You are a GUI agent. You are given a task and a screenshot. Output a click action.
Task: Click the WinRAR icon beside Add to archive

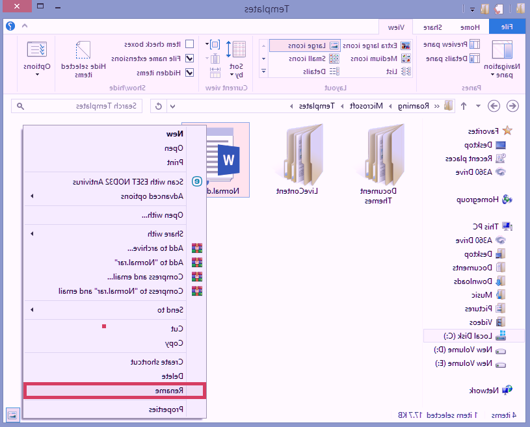pyautogui.click(x=197, y=248)
